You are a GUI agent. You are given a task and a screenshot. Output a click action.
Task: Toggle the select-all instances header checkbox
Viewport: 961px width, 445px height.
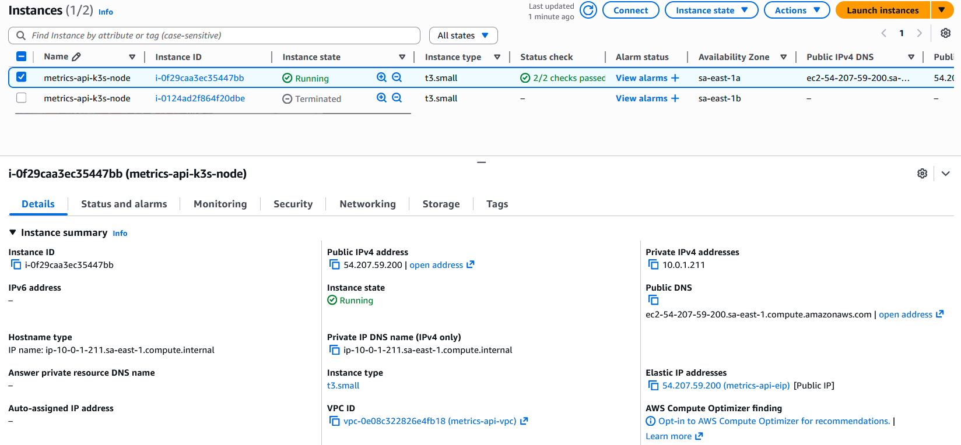[x=22, y=56]
